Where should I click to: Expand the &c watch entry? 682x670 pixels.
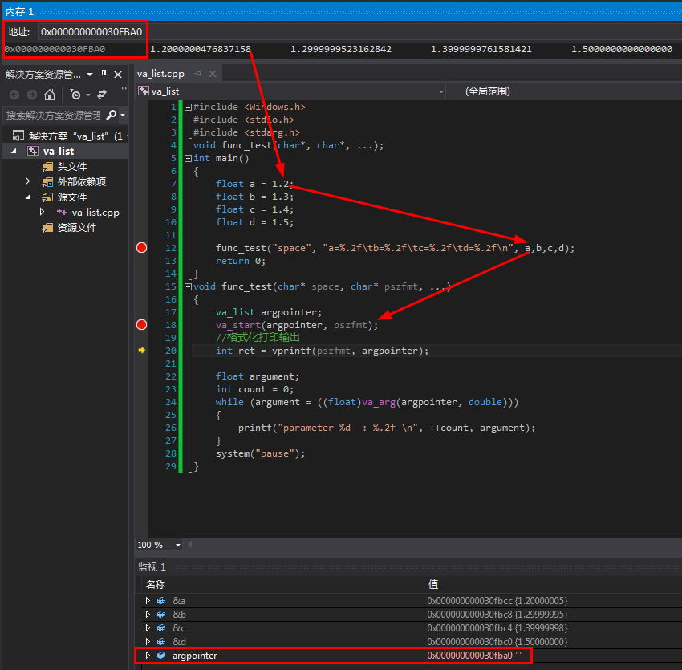(148, 627)
